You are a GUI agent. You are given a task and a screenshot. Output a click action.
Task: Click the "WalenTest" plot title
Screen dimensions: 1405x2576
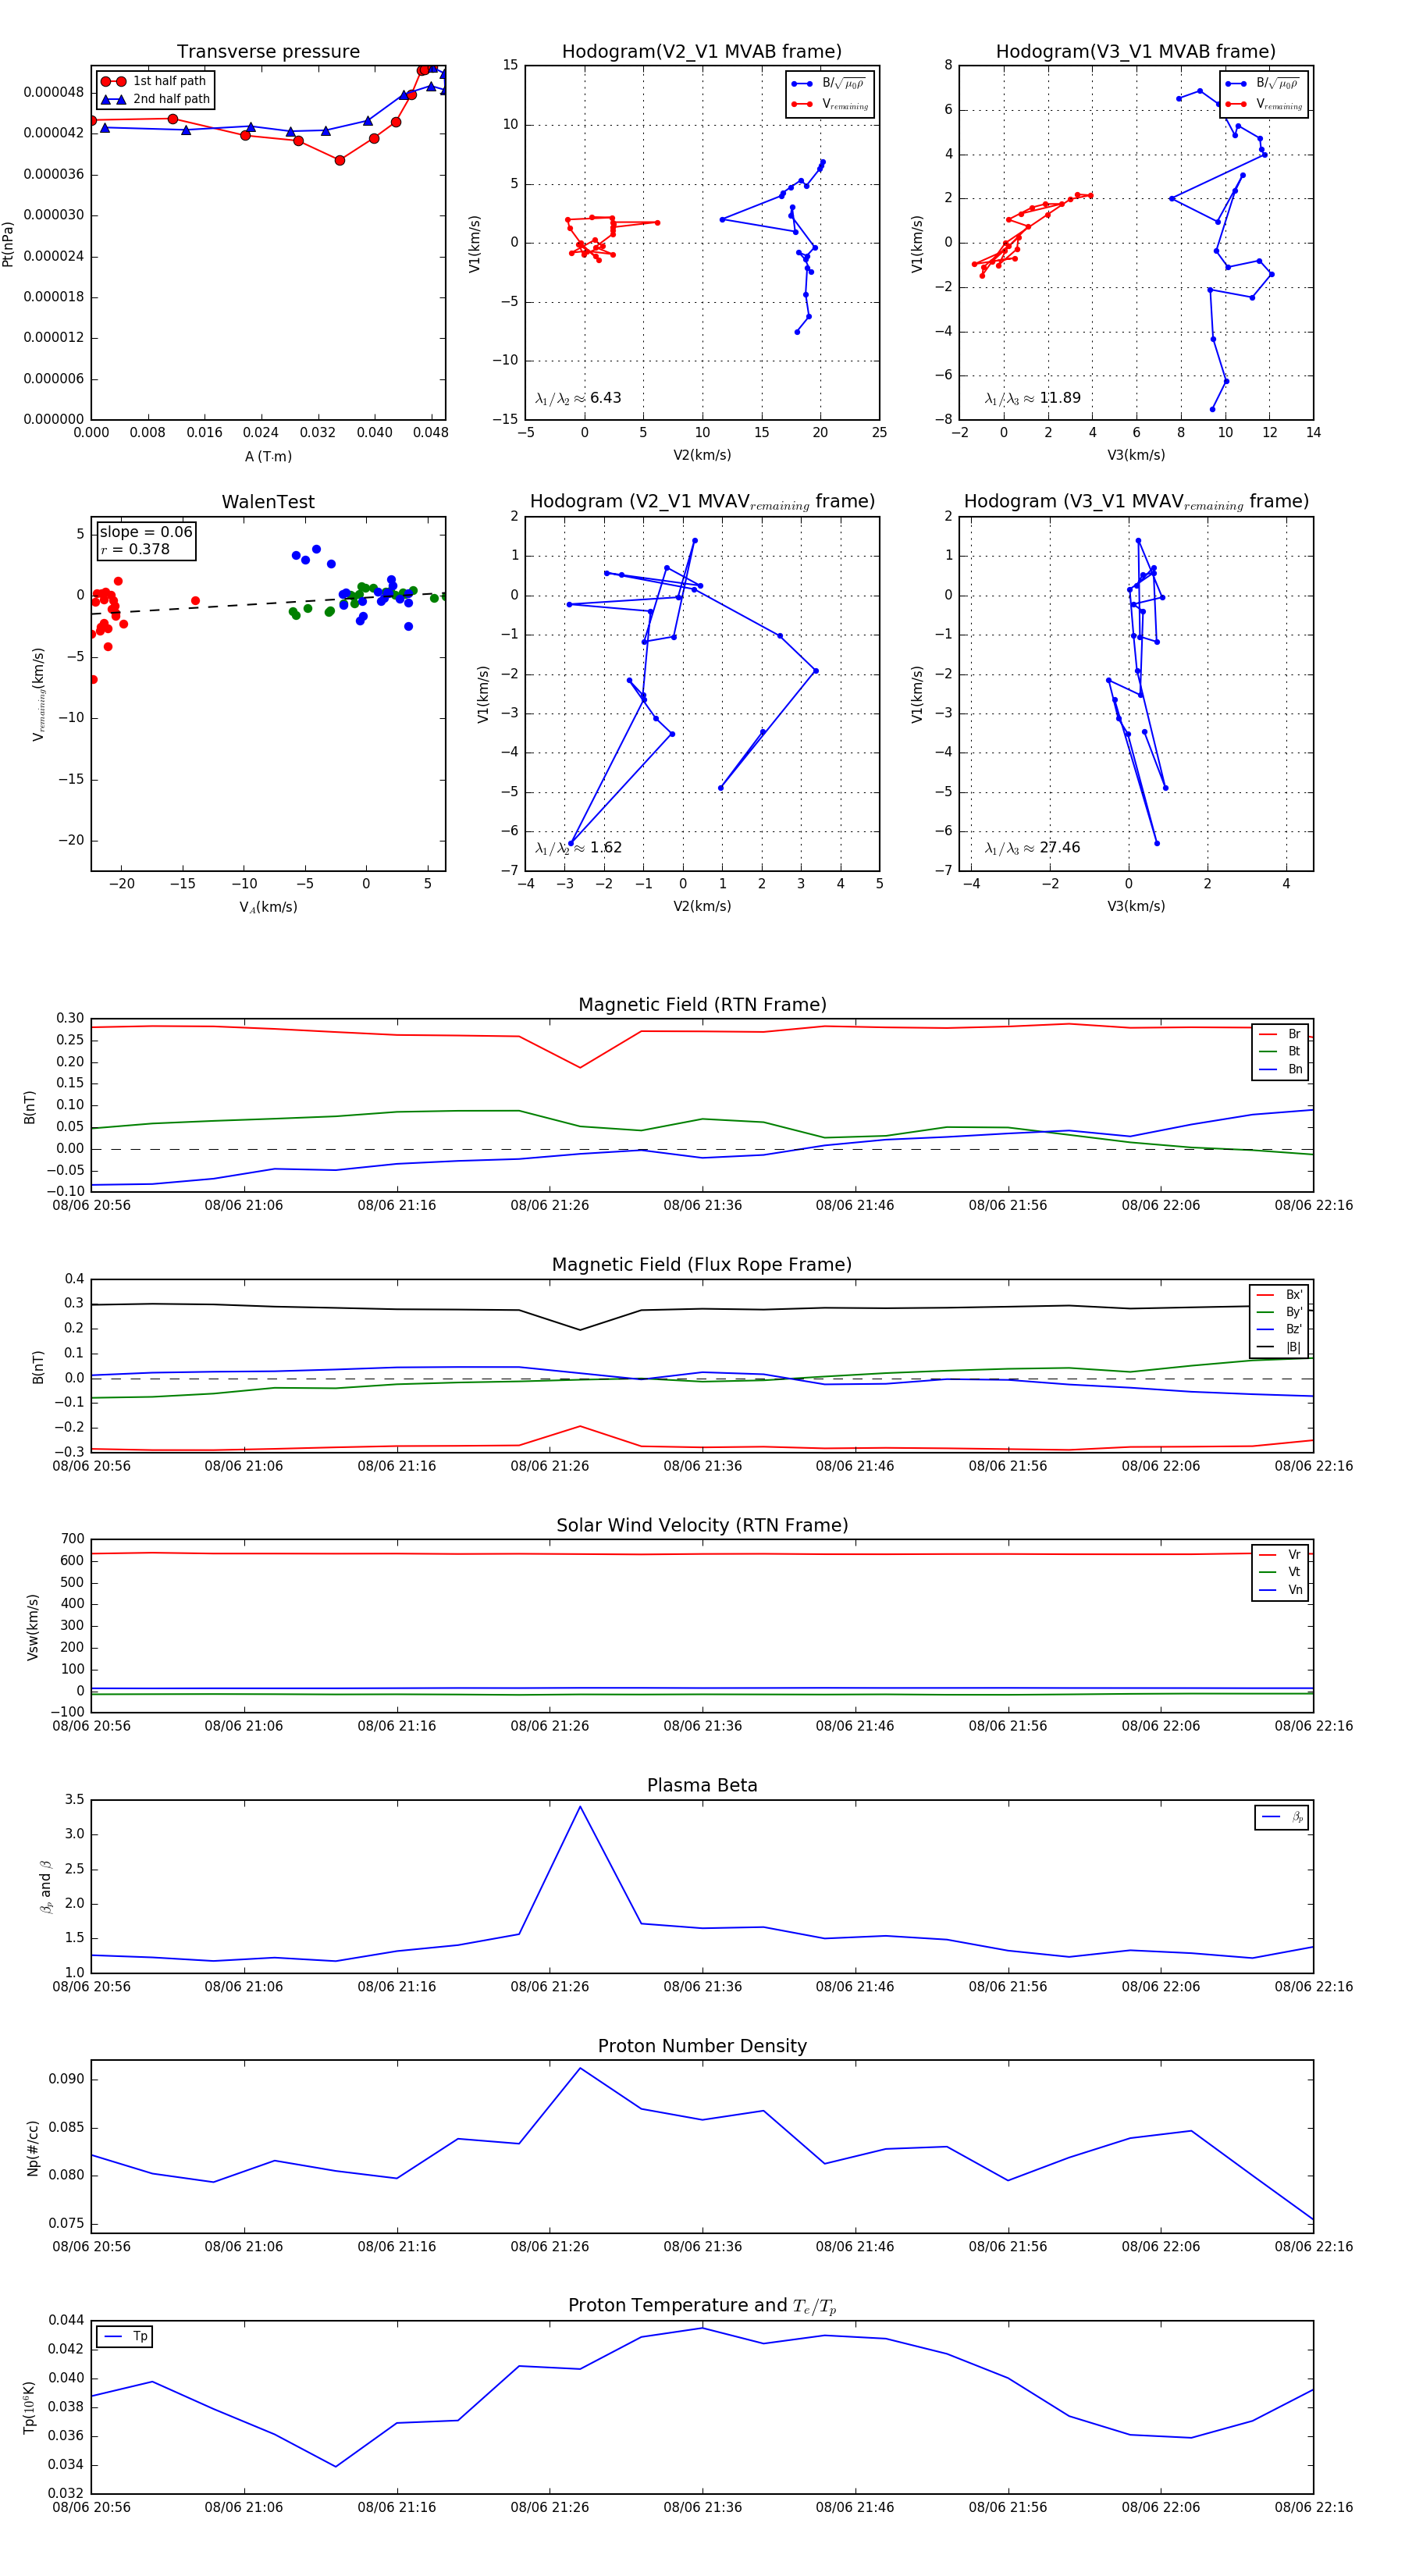(x=268, y=502)
